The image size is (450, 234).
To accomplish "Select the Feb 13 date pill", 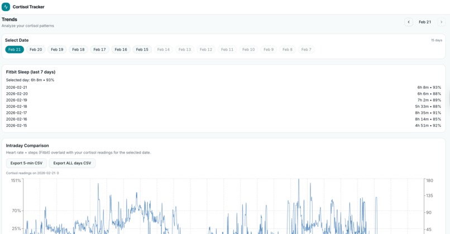I will 185,49.
